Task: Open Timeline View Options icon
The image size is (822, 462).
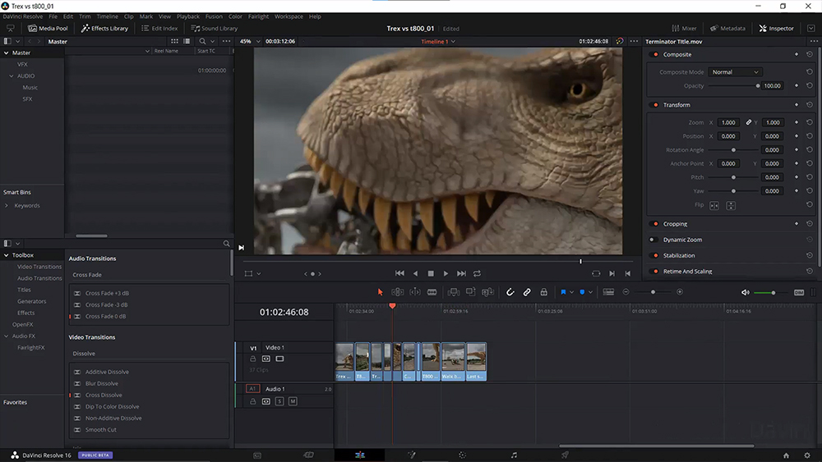Action: click(x=608, y=292)
